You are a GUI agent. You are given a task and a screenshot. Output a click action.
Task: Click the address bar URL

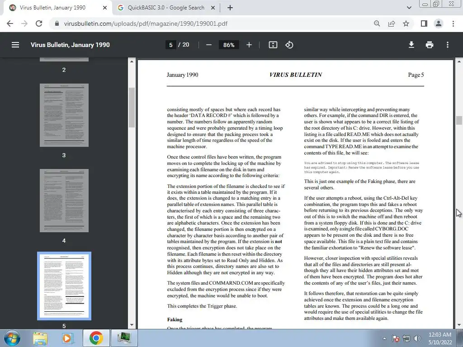[x=146, y=23]
